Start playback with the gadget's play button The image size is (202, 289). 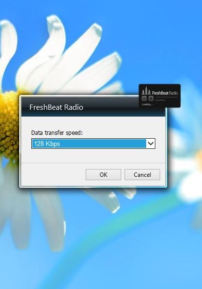pyautogui.click(x=144, y=98)
